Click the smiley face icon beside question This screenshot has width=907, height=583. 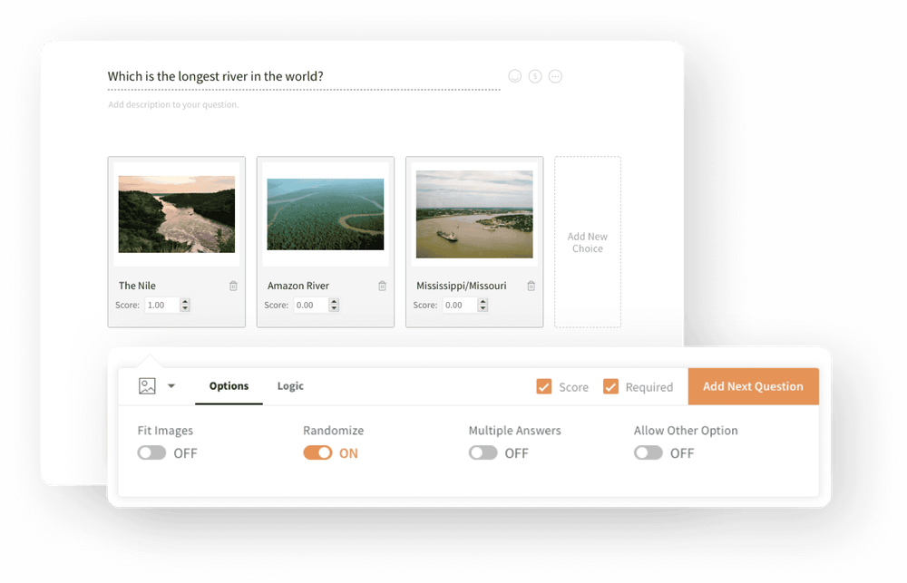(x=515, y=76)
